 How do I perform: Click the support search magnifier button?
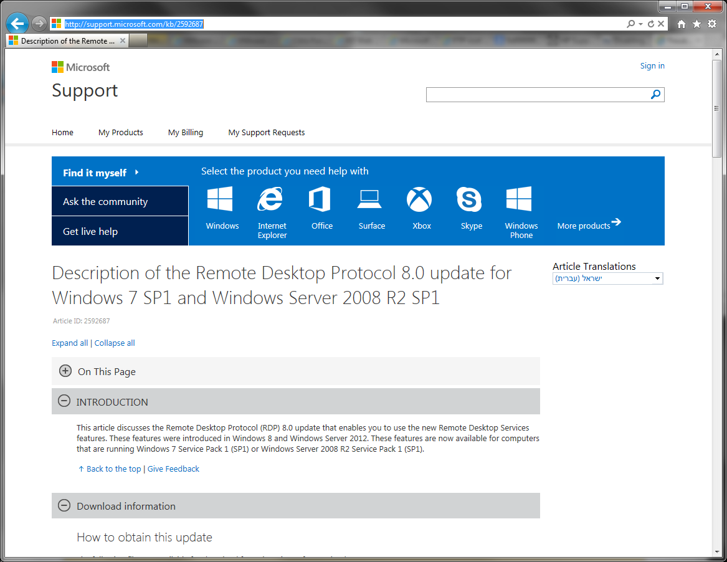[x=655, y=95]
